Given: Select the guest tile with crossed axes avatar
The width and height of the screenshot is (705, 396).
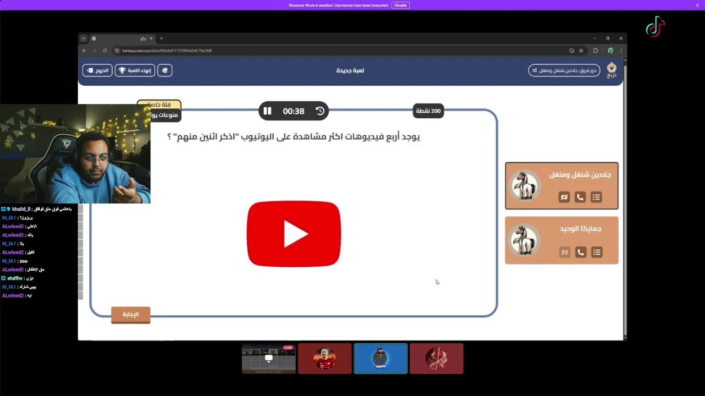Looking at the screenshot, I should [x=437, y=359].
